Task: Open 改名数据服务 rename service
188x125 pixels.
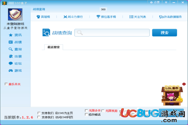Action: tap(170, 17)
